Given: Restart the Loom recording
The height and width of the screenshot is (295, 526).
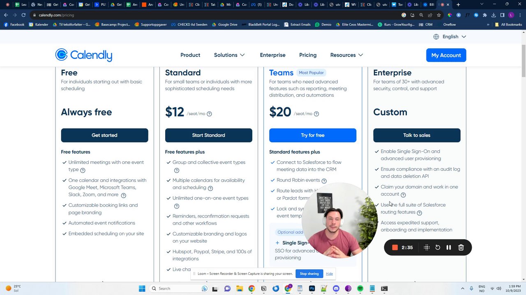Looking at the screenshot, I should pos(438,247).
